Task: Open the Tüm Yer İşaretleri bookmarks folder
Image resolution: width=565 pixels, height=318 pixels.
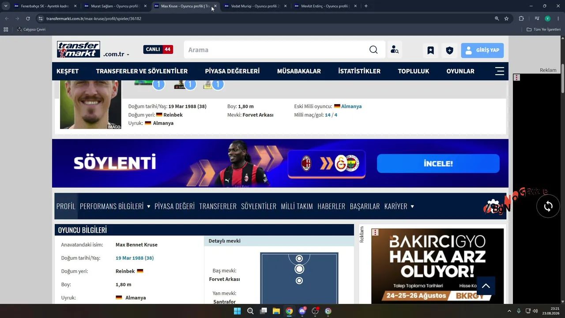Action: click(544, 30)
